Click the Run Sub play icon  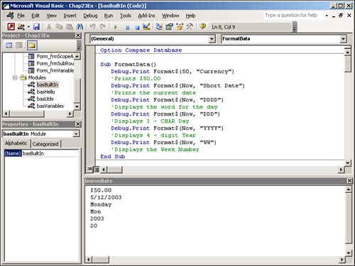116,27
